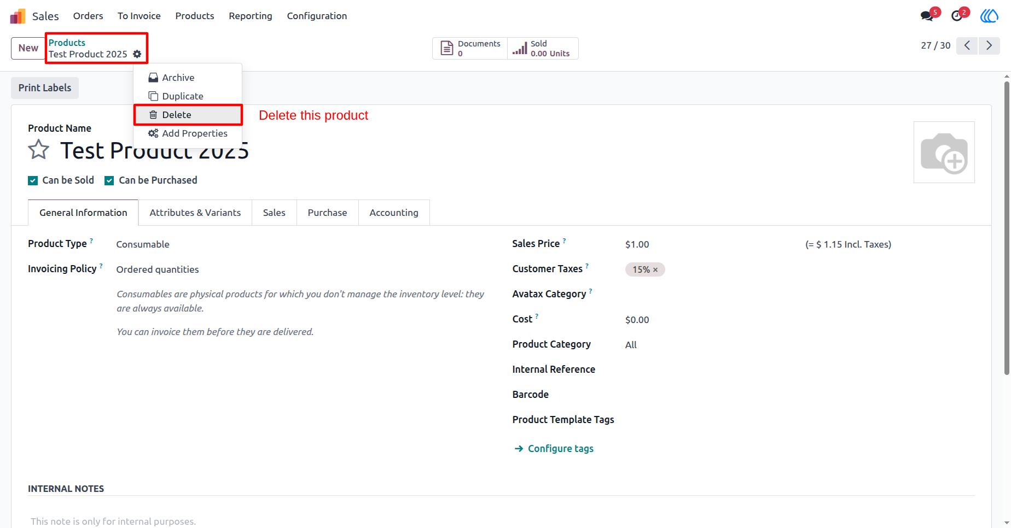Mark product as favorite with star icon
The image size is (1011, 528).
[x=39, y=150]
